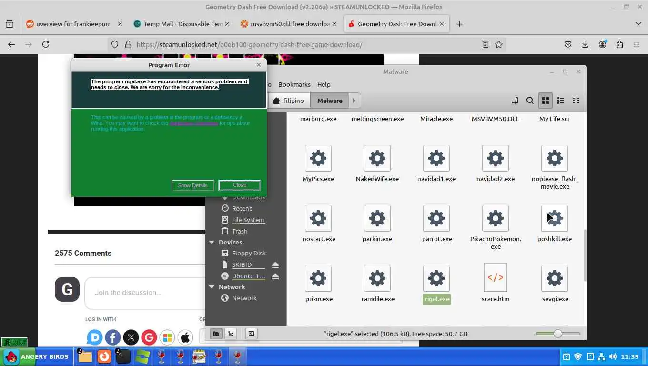
Task: Switch to list view in file manager
Action: coord(561,101)
